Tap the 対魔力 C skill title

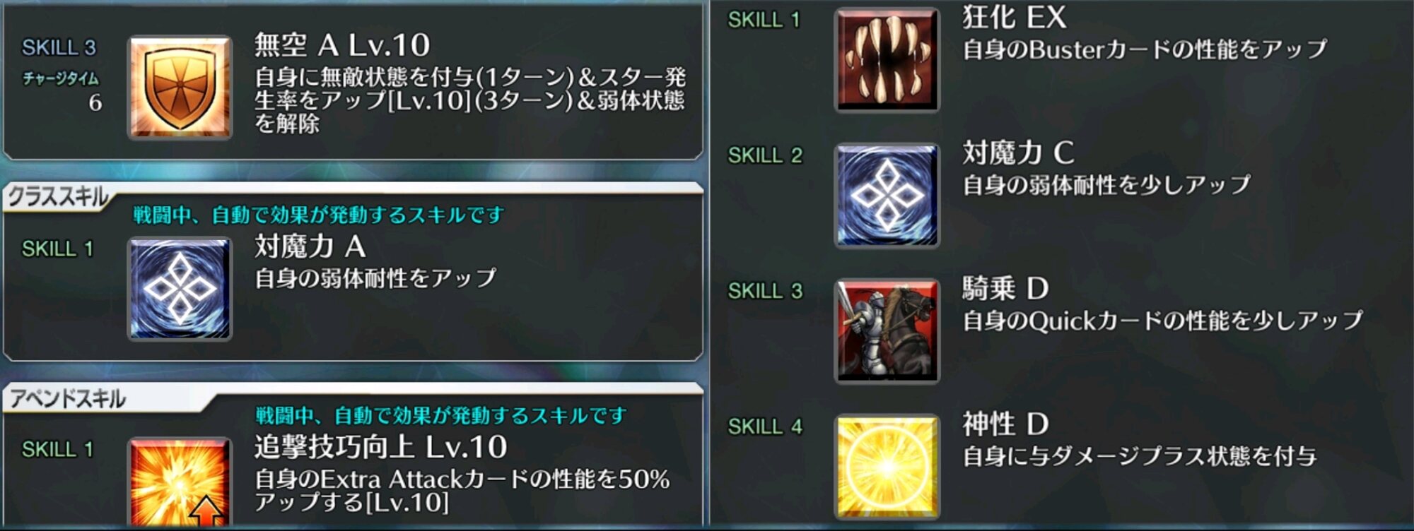[x=1018, y=153]
